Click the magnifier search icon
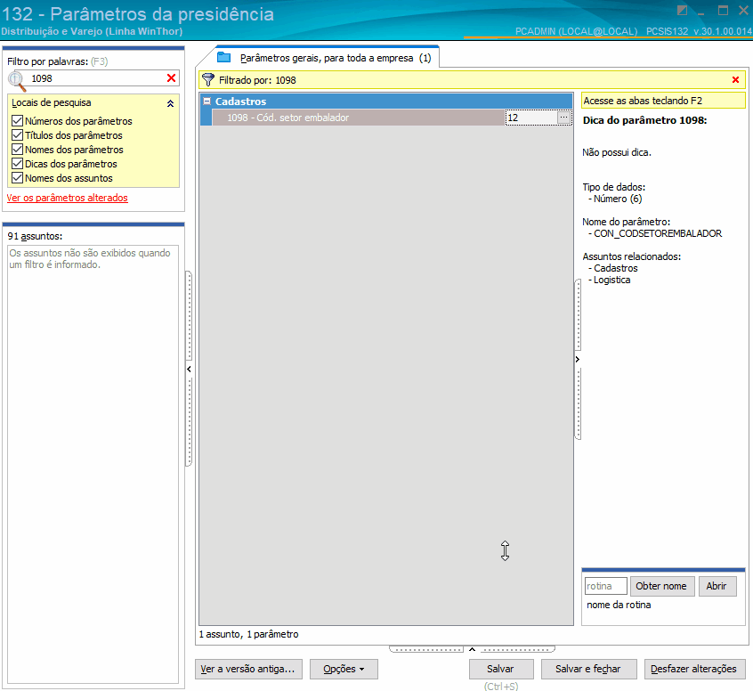This screenshot has height=691, width=753. pos(17,80)
